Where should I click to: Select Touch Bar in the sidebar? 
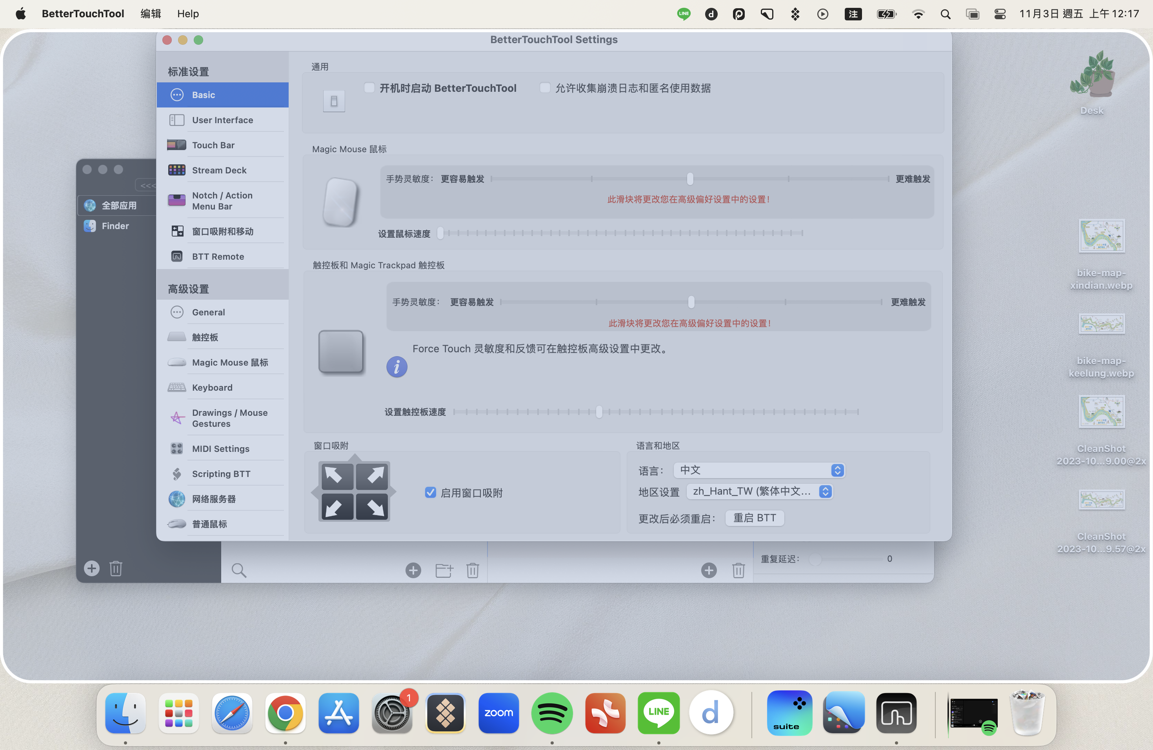(222, 145)
